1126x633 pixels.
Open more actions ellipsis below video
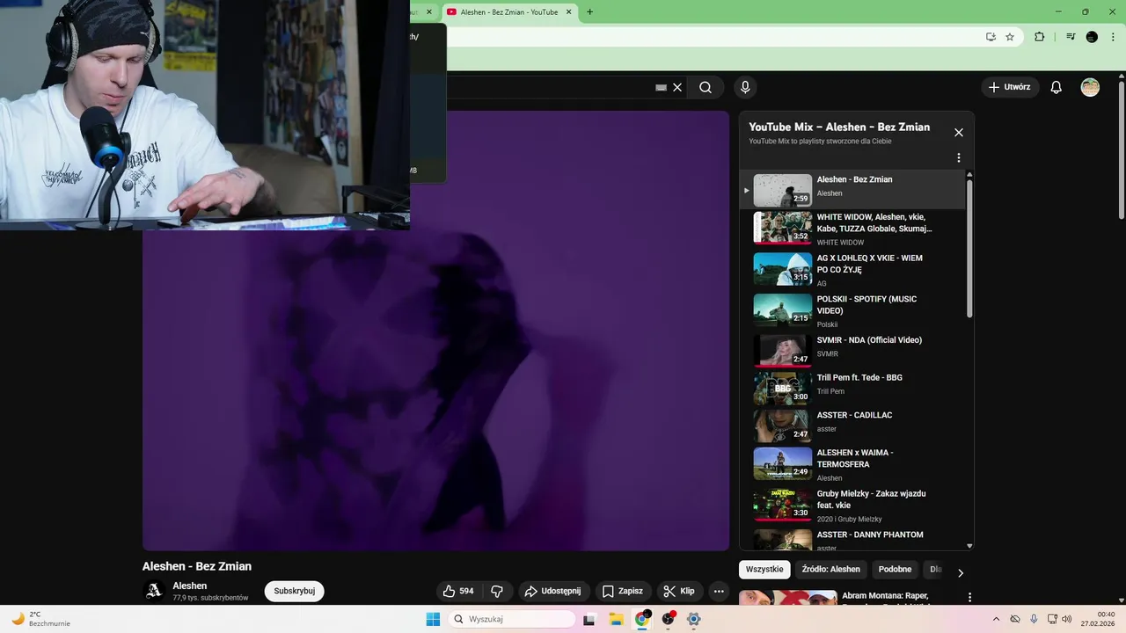click(719, 591)
